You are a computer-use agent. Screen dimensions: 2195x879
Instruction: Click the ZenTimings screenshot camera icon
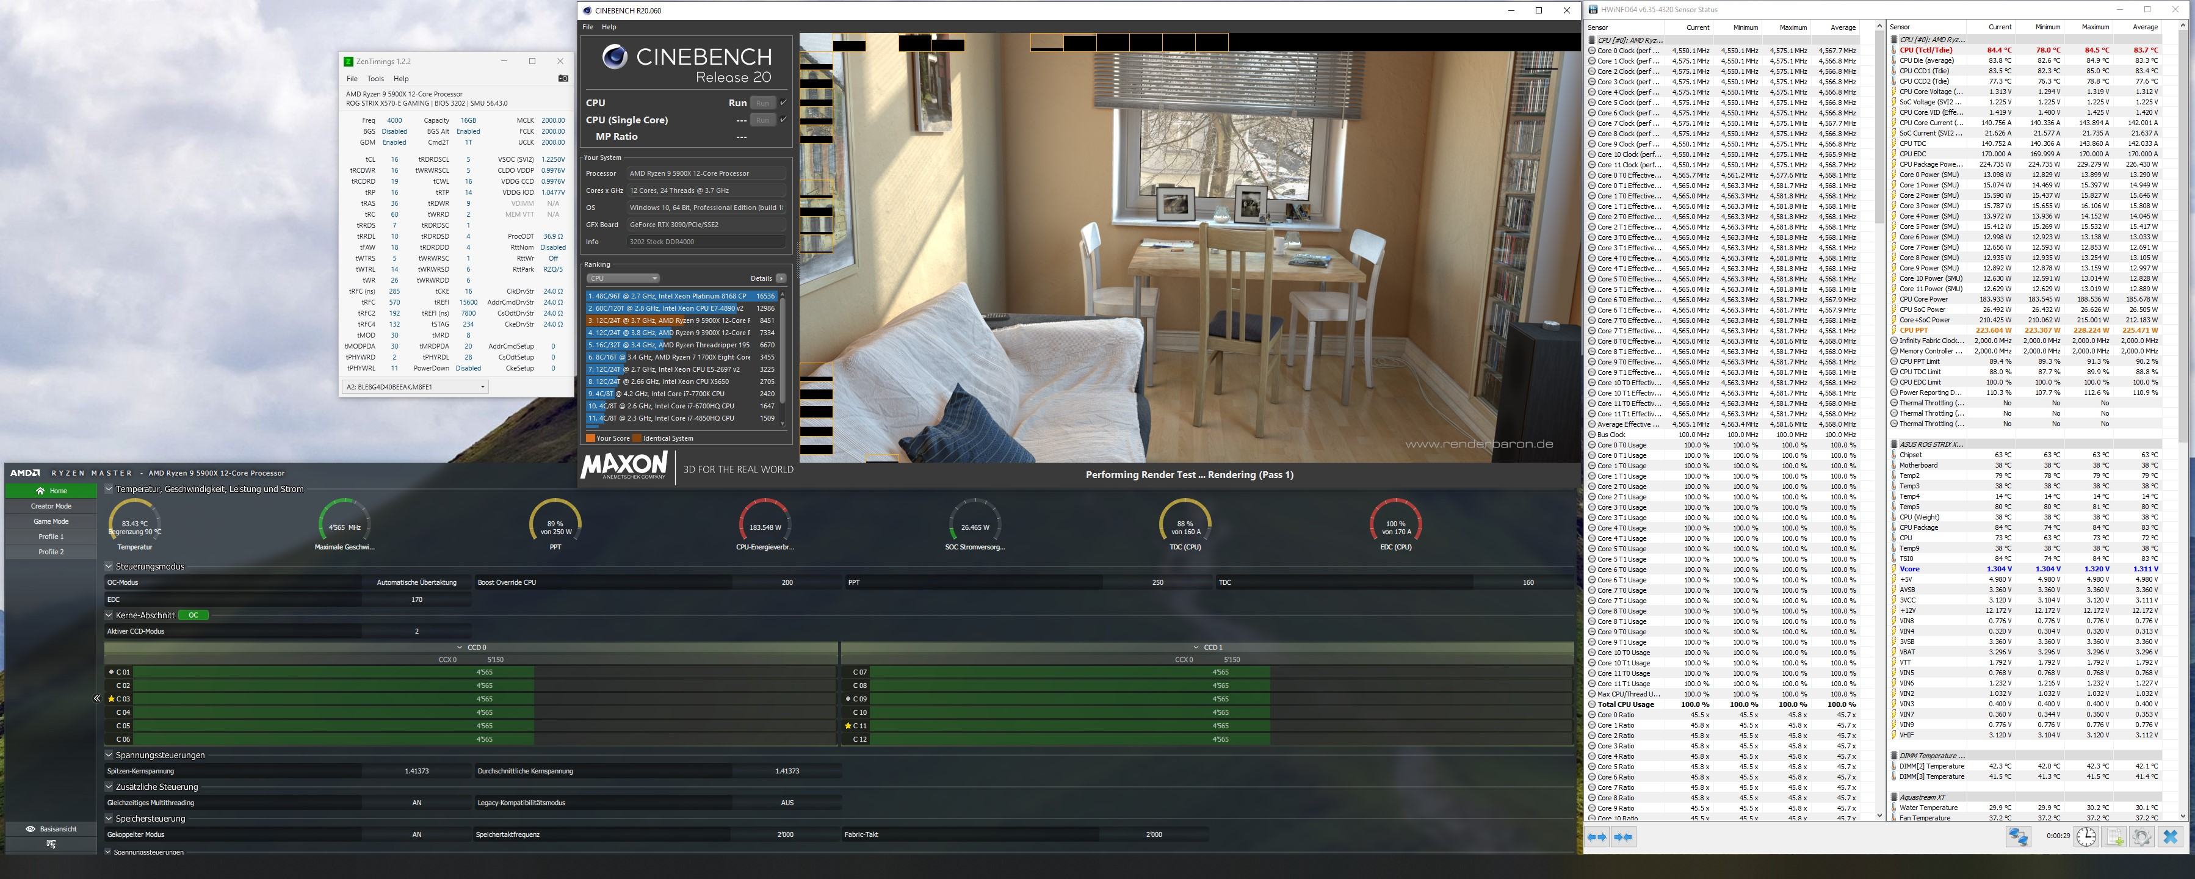(x=562, y=78)
